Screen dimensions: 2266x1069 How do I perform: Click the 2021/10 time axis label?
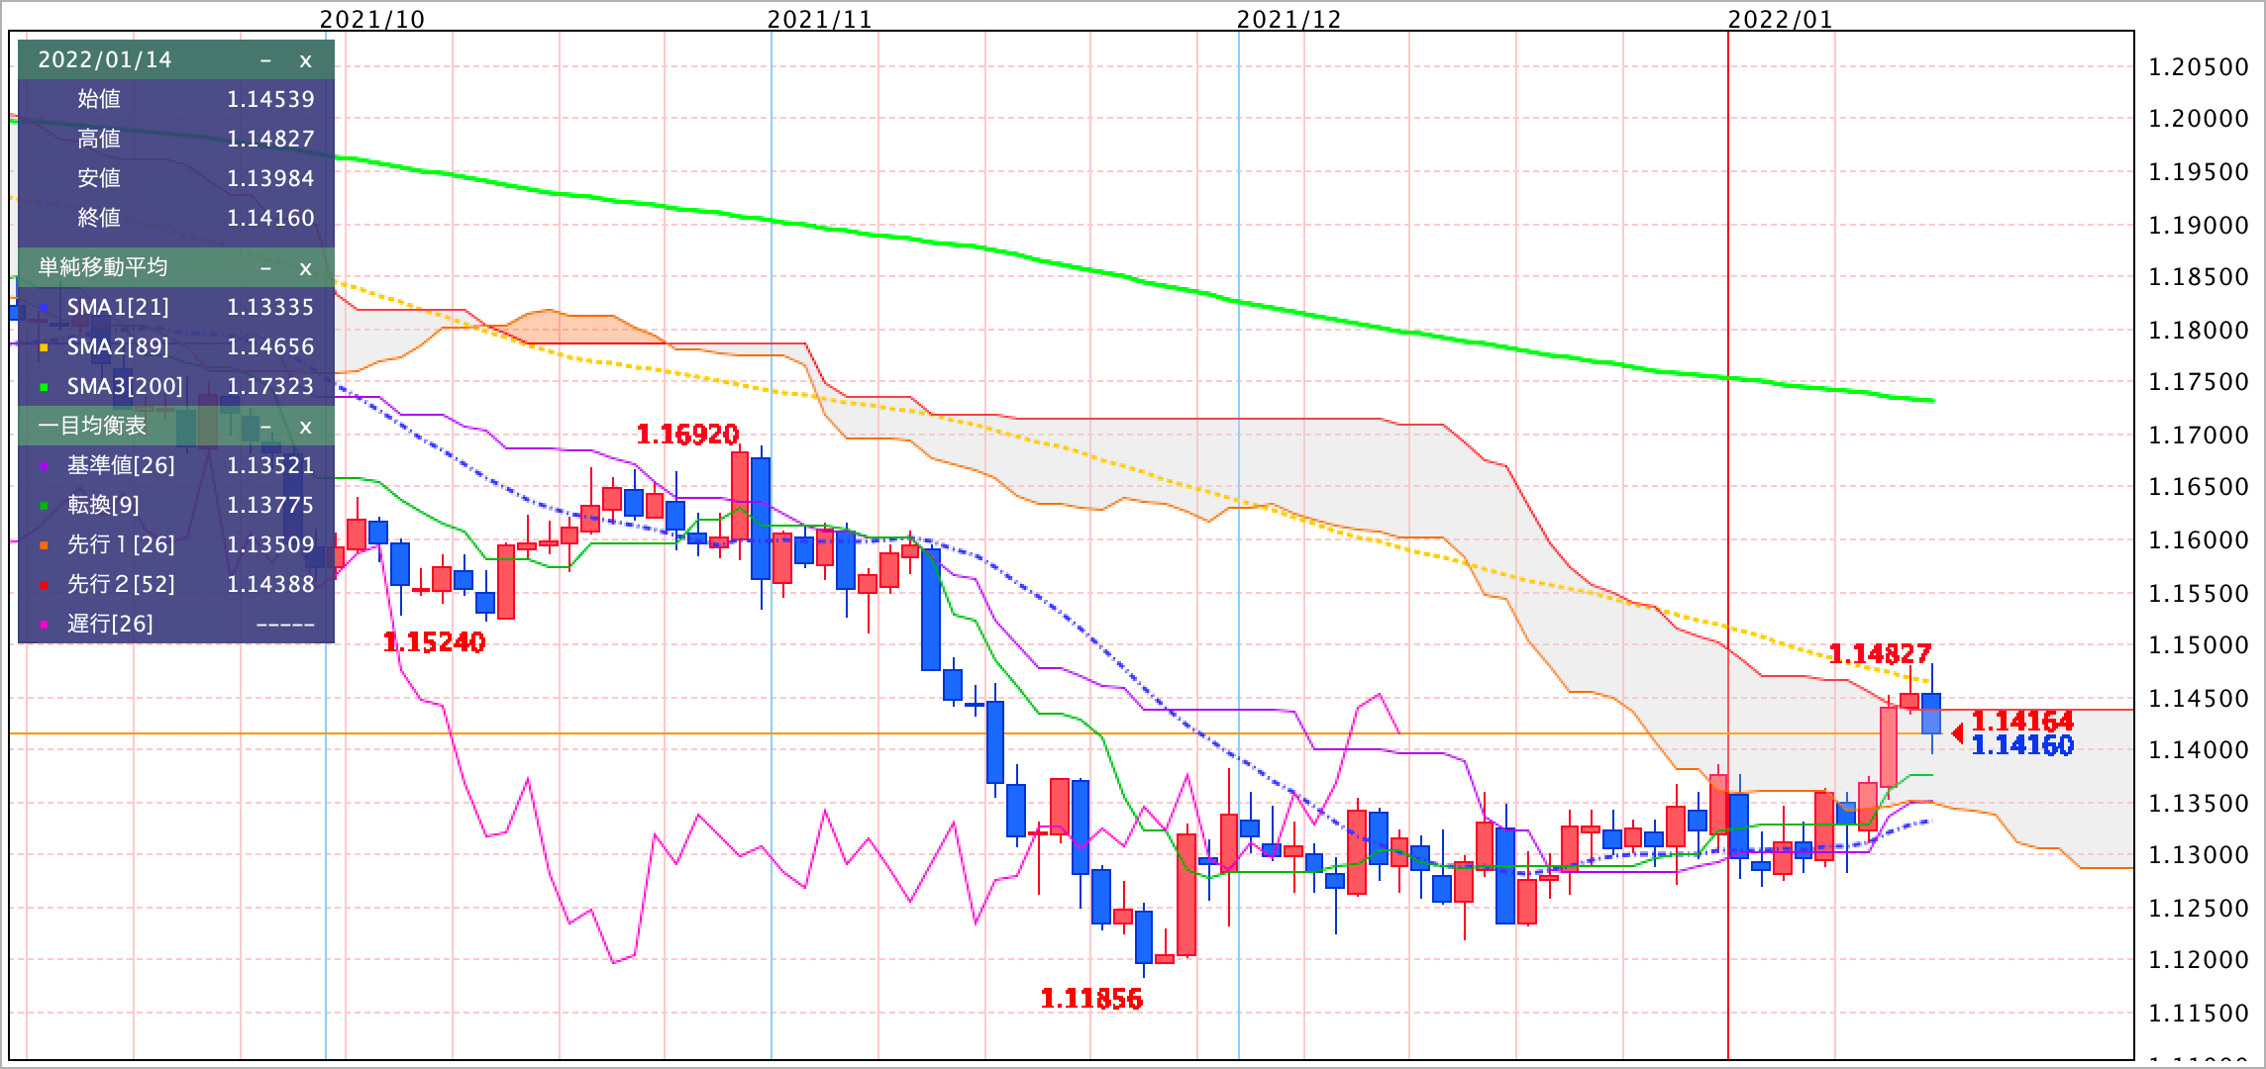[372, 19]
